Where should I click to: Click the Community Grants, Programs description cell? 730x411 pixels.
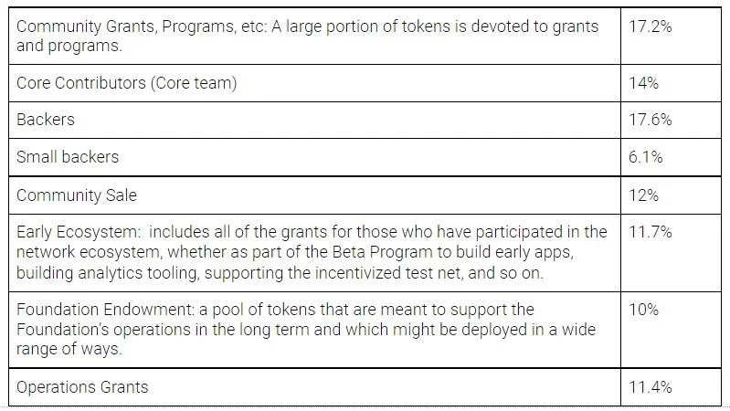point(314,36)
